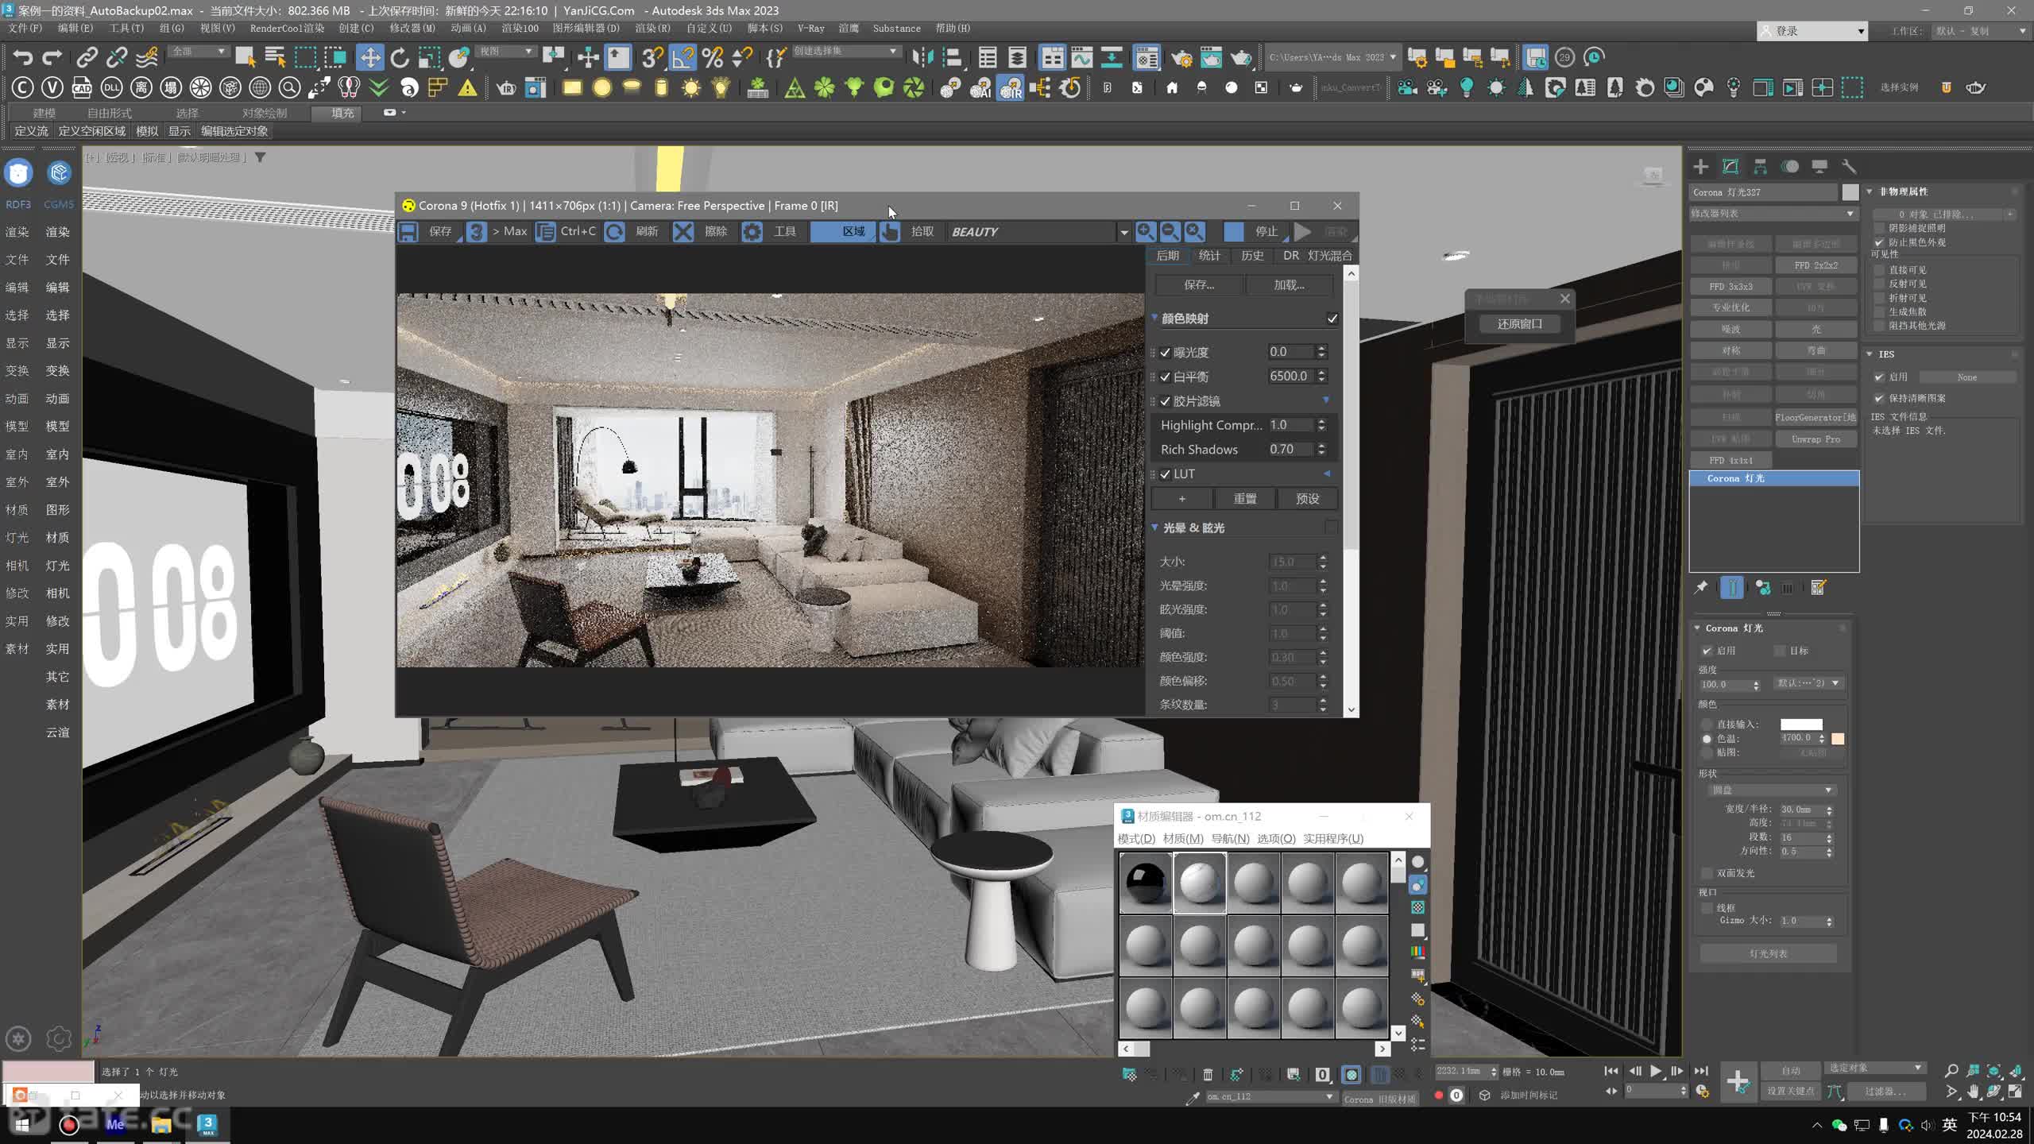Click the pin stack icon below modifier list

pos(1701,587)
